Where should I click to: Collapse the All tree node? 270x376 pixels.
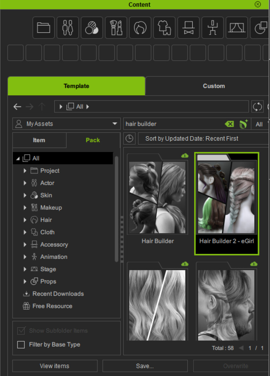[18, 158]
